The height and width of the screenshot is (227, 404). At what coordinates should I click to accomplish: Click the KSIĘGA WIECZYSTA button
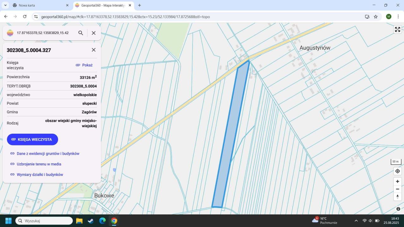tap(33, 139)
